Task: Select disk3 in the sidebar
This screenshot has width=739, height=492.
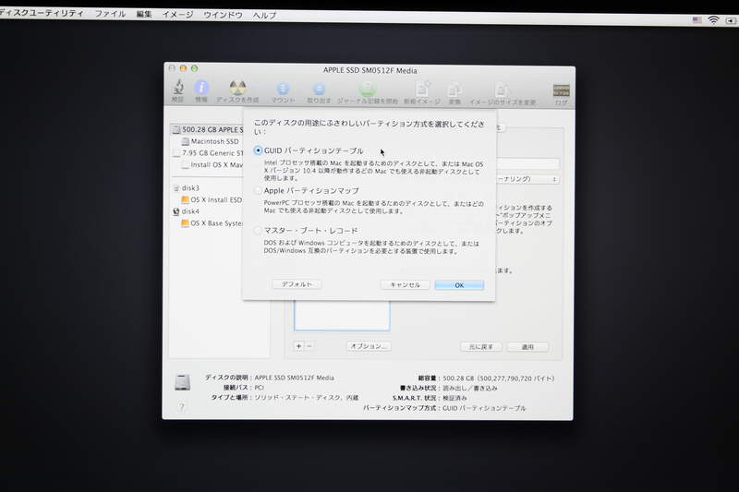Action: tap(191, 187)
